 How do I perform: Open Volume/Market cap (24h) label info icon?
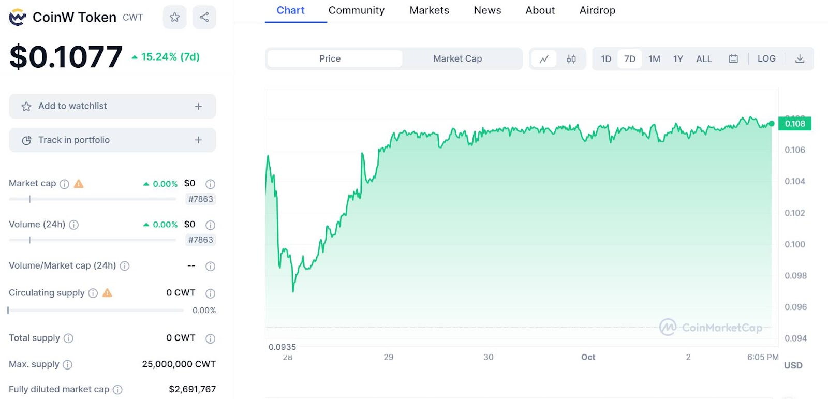click(x=125, y=266)
